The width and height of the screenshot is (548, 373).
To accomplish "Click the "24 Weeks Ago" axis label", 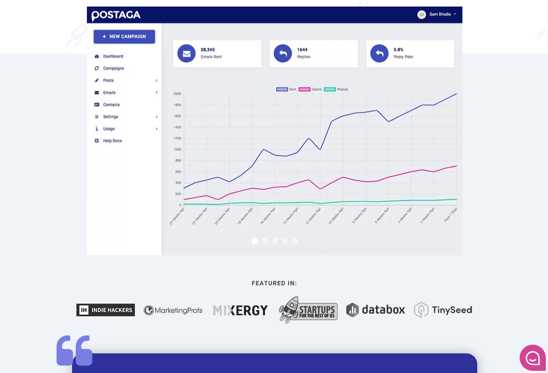I will click(177, 216).
